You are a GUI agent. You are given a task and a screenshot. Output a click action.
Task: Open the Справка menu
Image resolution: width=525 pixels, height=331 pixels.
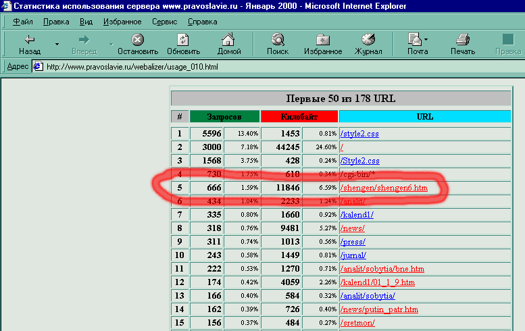(202, 22)
